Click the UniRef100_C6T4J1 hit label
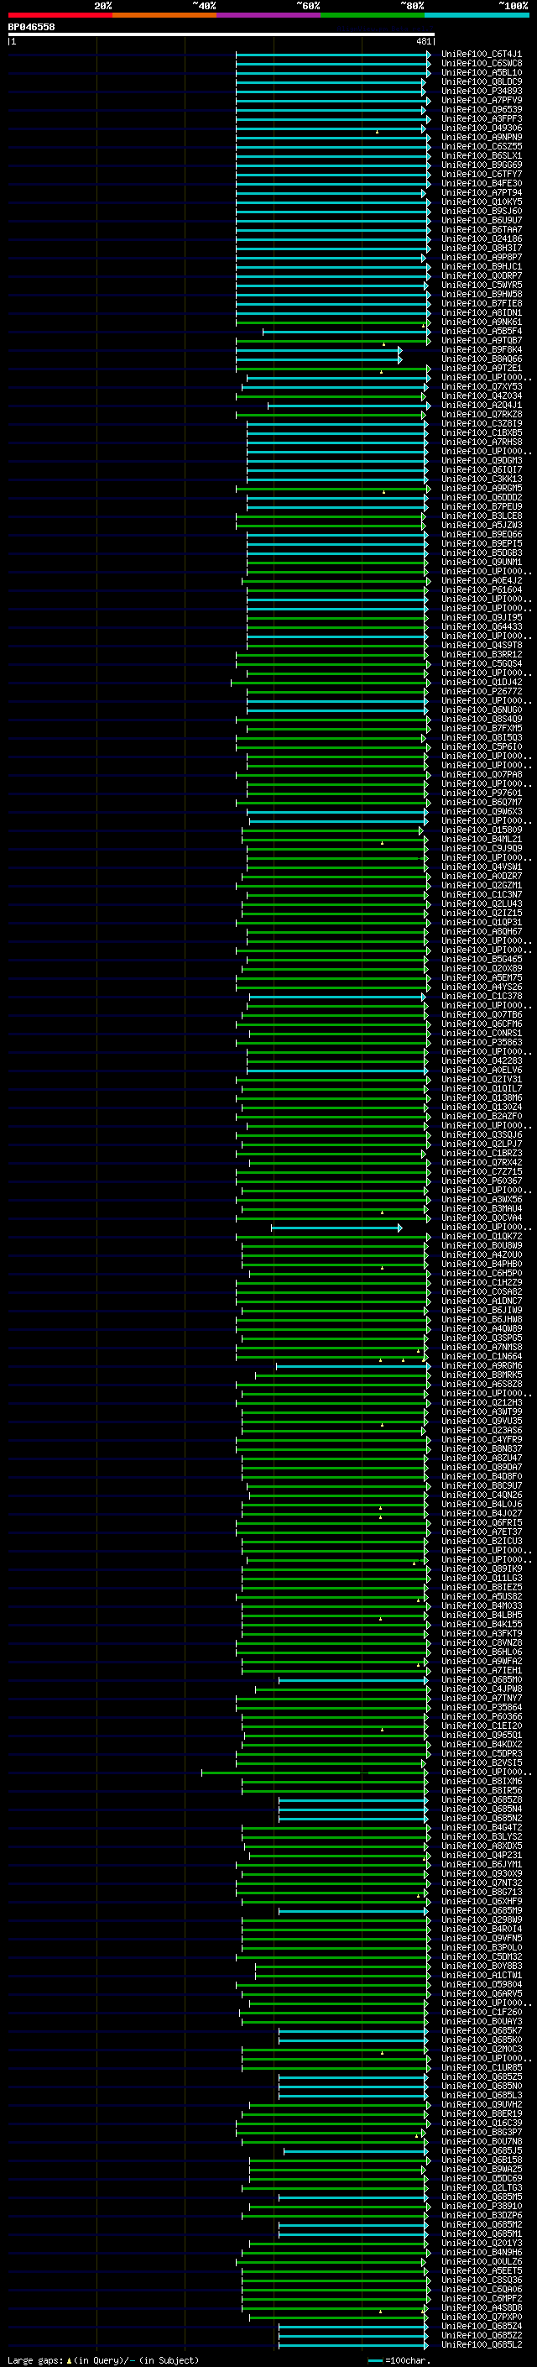537x2367 pixels. tap(481, 55)
